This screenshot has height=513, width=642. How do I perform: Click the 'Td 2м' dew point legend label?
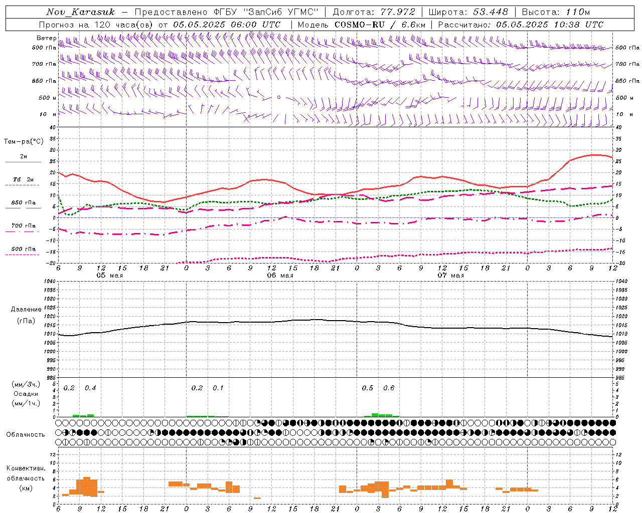click(x=23, y=179)
